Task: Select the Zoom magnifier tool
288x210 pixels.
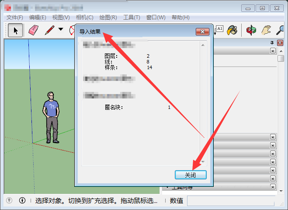Action: click(x=280, y=30)
